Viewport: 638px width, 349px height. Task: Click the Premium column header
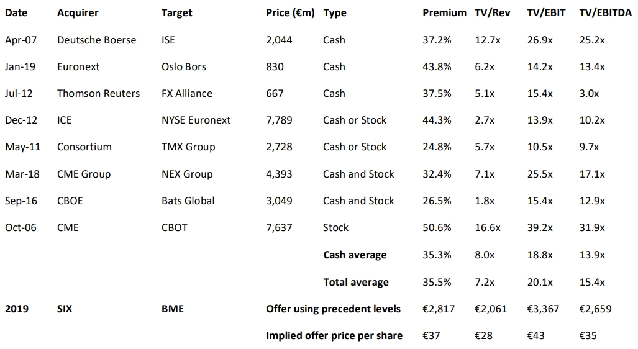(444, 12)
